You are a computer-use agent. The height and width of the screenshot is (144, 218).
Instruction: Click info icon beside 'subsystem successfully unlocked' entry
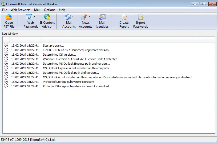click(6, 86)
